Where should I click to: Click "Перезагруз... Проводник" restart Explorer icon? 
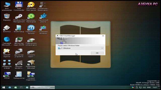point(31,18)
